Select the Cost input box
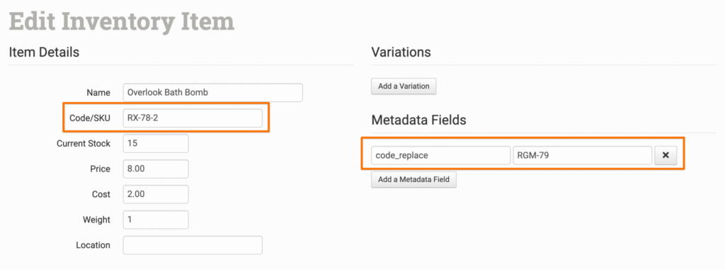Screen dimensions: 725x270 point(156,194)
